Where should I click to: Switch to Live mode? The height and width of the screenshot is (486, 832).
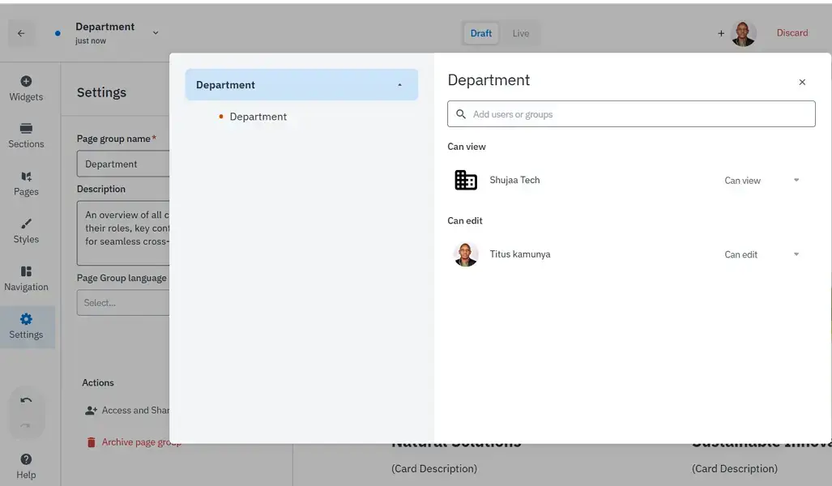[x=521, y=33]
